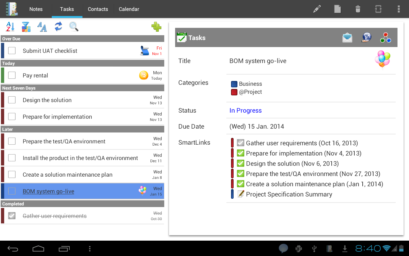Tap the blue sync arrows icon
This screenshot has width=409, height=256.
(58, 27)
